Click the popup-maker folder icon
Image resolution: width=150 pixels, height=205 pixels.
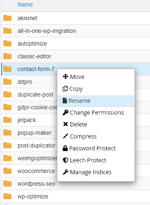tap(7, 133)
